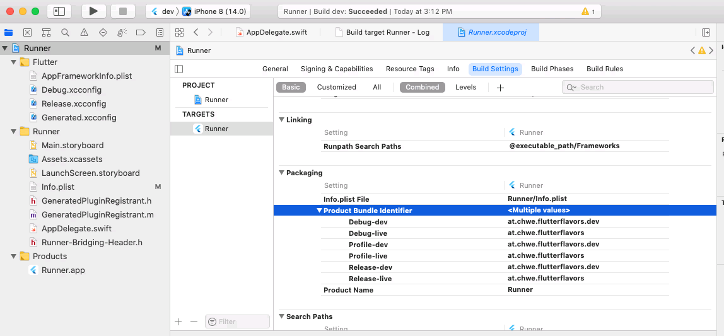Switch to the Build target Runner - Log tab
The height and width of the screenshot is (336, 724).
pyautogui.click(x=382, y=32)
